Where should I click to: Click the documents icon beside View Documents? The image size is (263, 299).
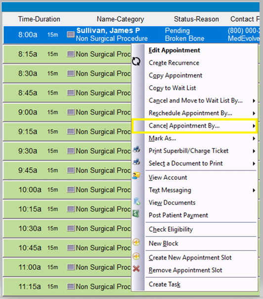(x=137, y=201)
